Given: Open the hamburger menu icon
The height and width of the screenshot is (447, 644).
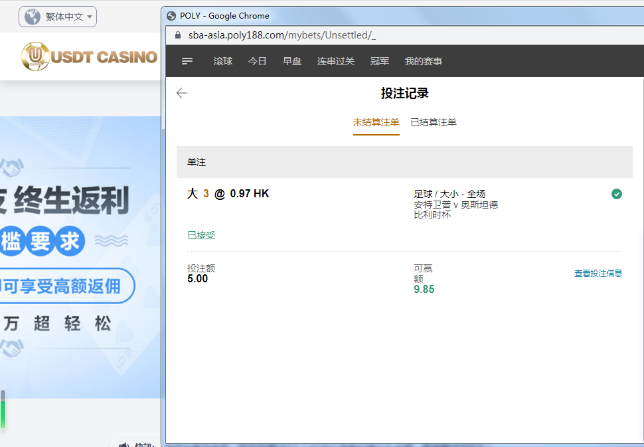Looking at the screenshot, I should pos(187,61).
